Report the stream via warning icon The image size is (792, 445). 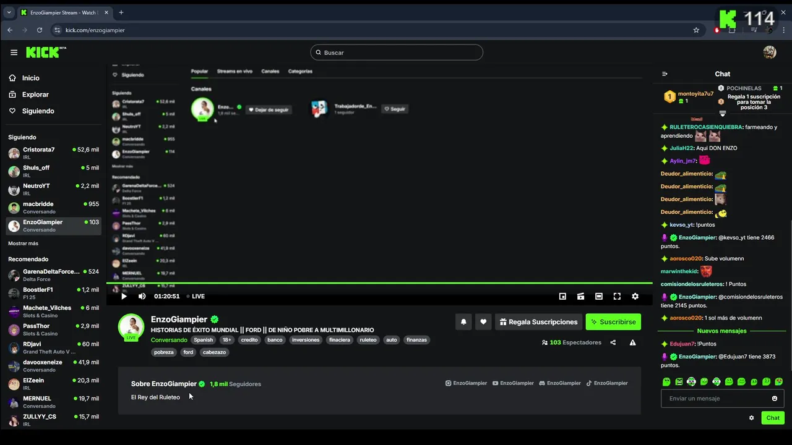[x=632, y=342]
